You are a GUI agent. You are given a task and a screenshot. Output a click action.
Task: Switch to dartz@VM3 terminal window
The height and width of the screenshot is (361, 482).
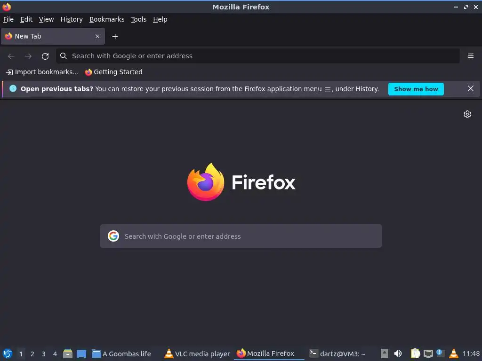click(x=337, y=354)
